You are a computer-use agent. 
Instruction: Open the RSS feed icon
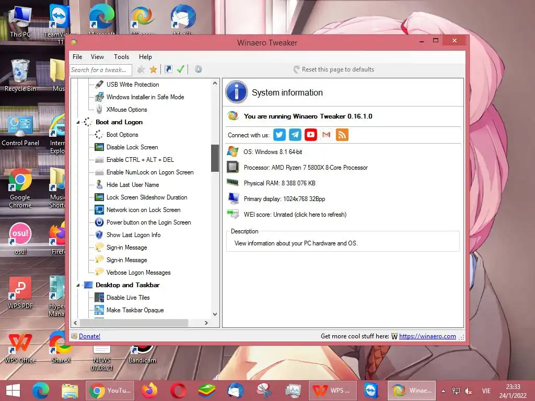tap(342, 135)
